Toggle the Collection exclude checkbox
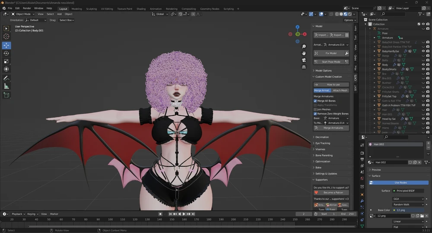Image resolution: width=432 pixels, height=233 pixels. pyautogui.click(x=419, y=24)
